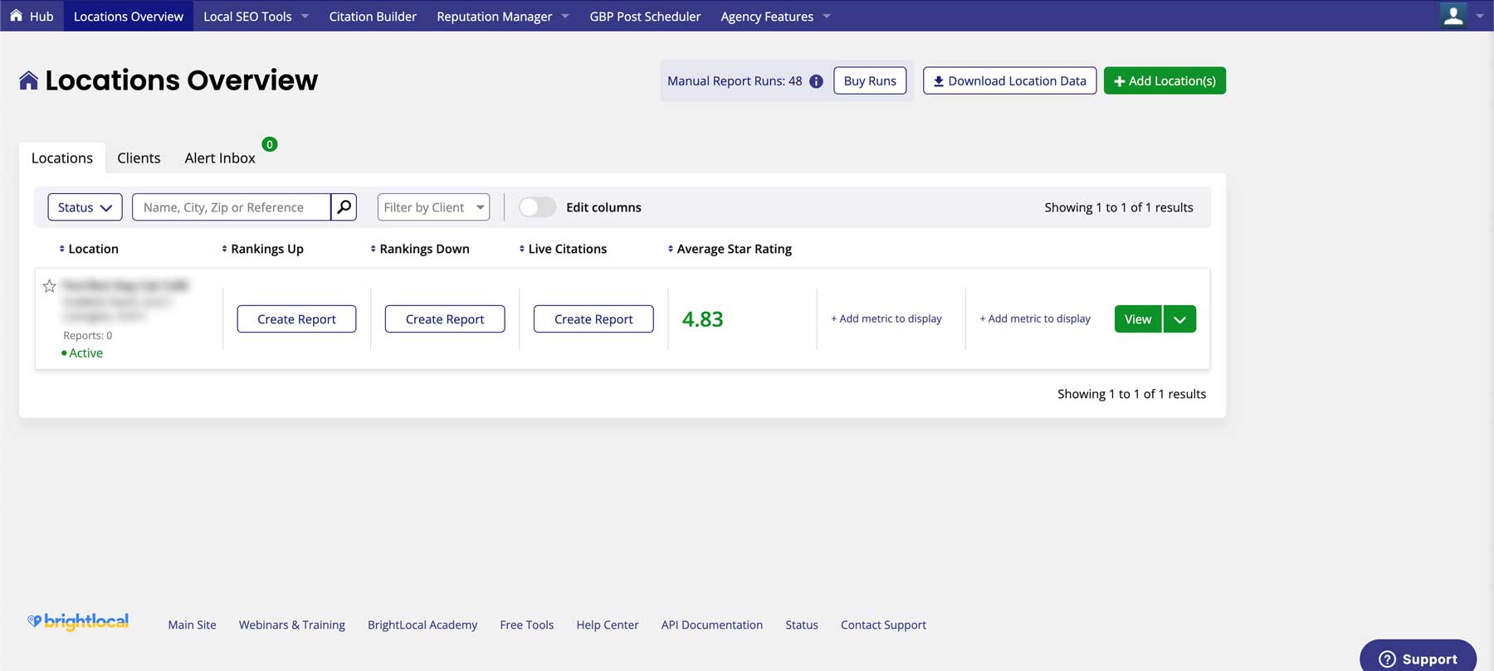
Task: Click the search magnifier icon
Action: click(344, 207)
